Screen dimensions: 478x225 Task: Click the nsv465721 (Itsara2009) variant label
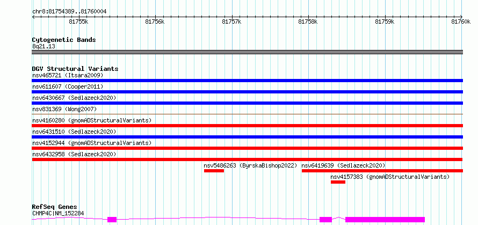coord(68,75)
